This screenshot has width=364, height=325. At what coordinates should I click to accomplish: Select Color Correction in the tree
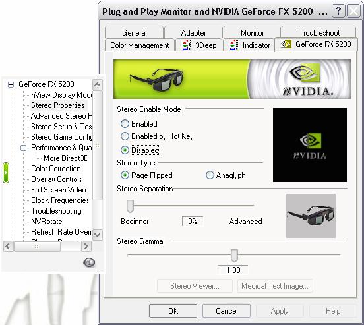coord(56,169)
